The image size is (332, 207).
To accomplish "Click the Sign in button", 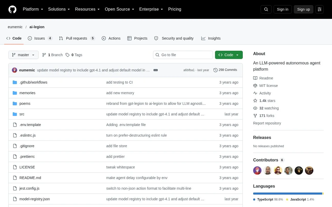I will click(x=282, y=9).
